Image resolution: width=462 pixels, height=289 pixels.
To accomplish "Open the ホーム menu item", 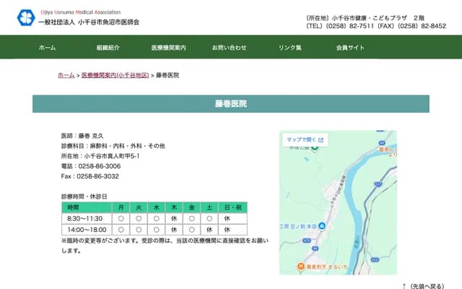I will point(47,47).
